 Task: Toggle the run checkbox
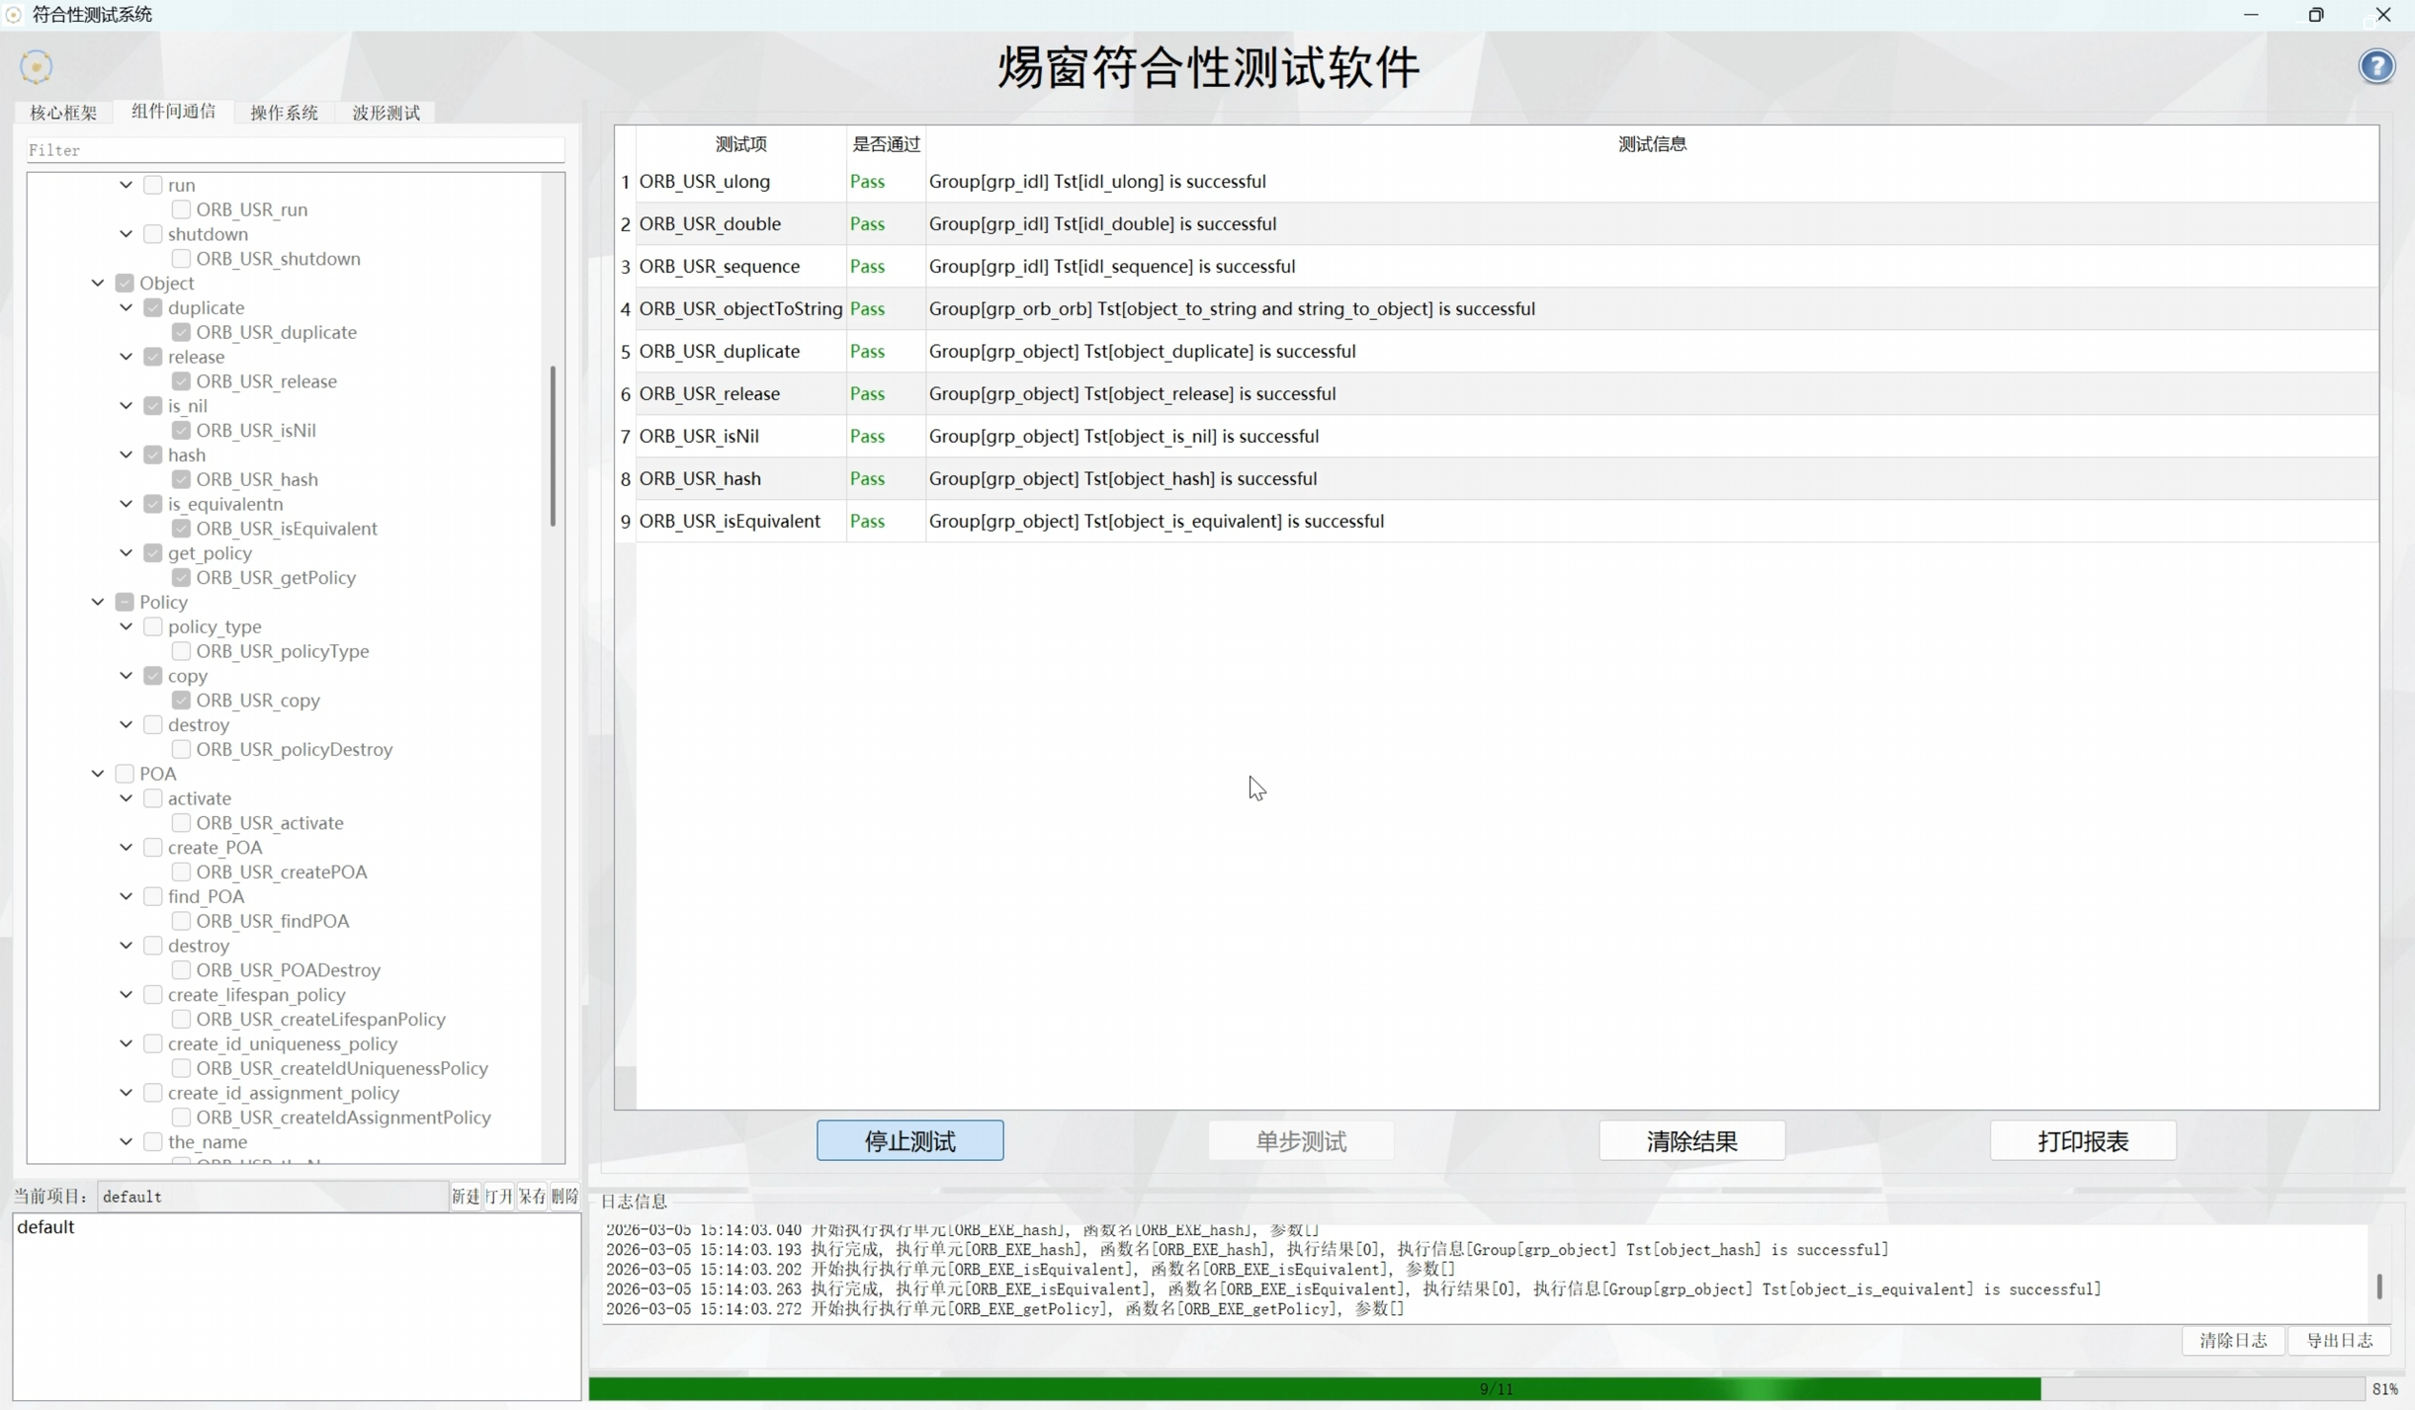(152, 185)
